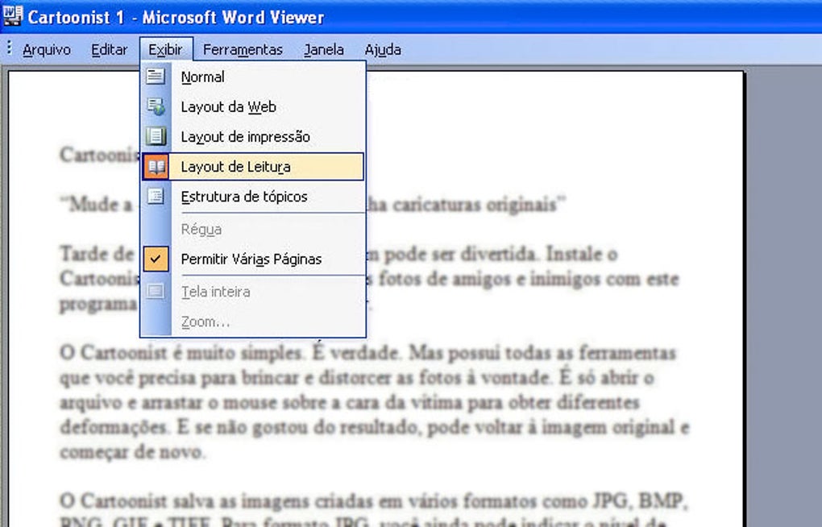The height and width of the screenshot is (527, 822).
Task: Choose Layout de Leitura from menu
Action: (x=253, y=167)
